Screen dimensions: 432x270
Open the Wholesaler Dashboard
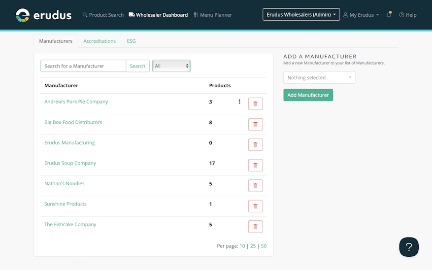tap(158, 15)
